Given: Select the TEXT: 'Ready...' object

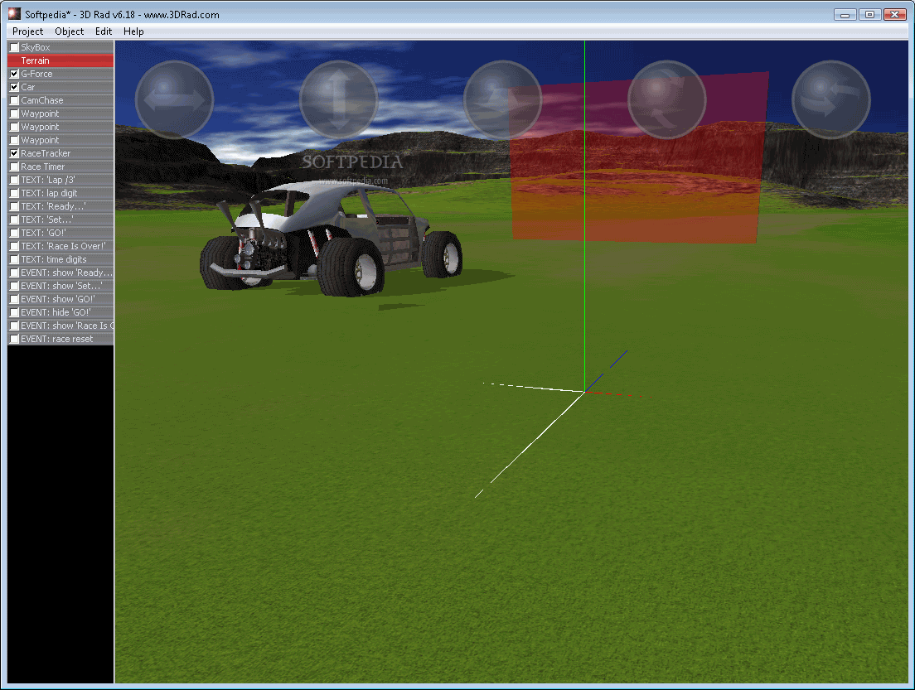Looking at the screenshot, I should point(61,206).
